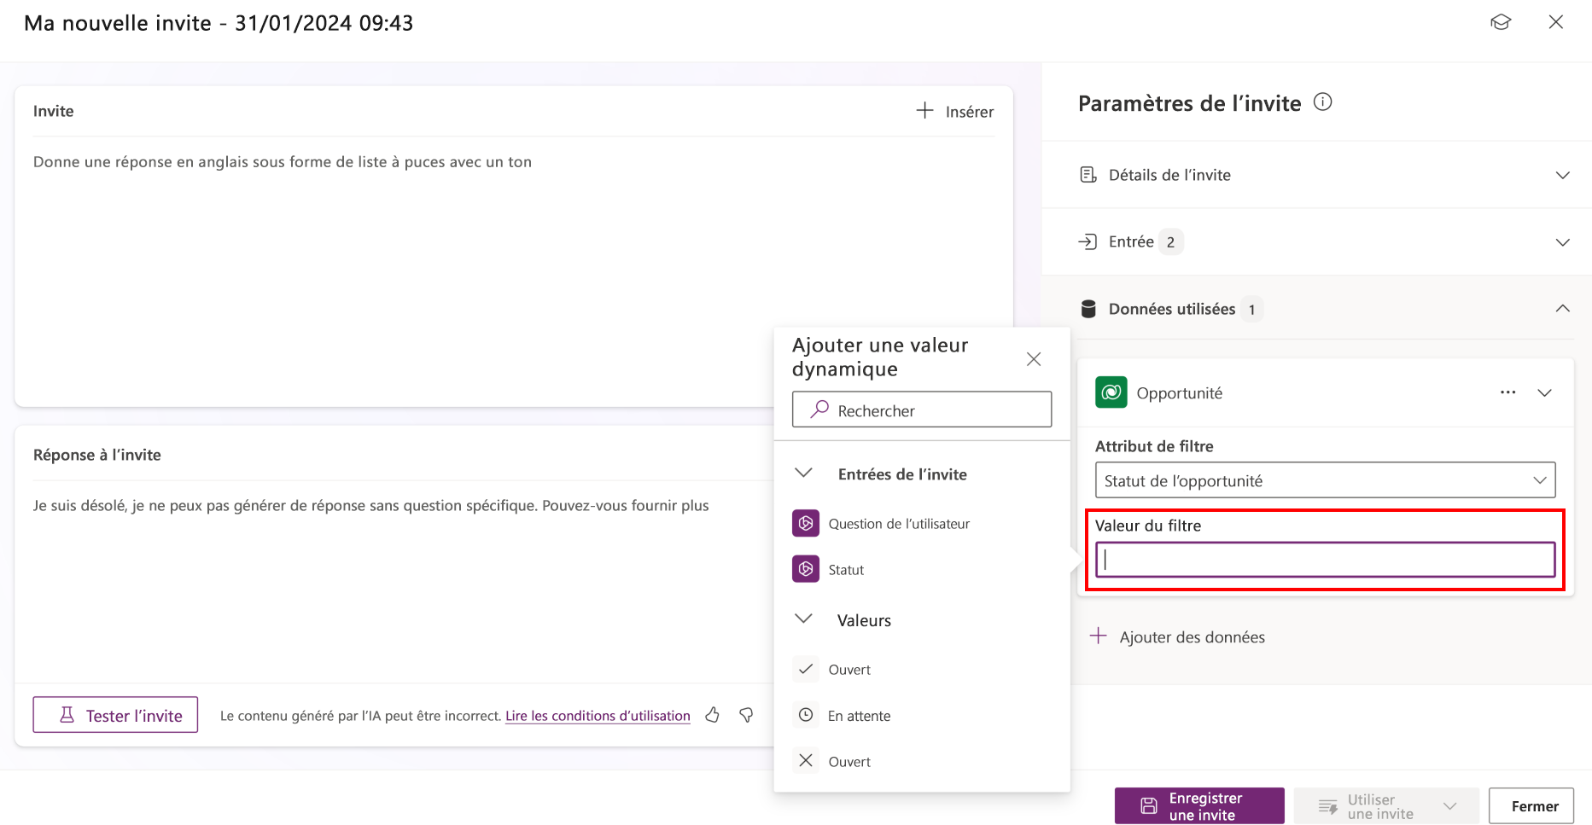Click the green Opportunité Dataverse icon
This screenshot has height=825, width=1592.
[x=1111, y=392]
